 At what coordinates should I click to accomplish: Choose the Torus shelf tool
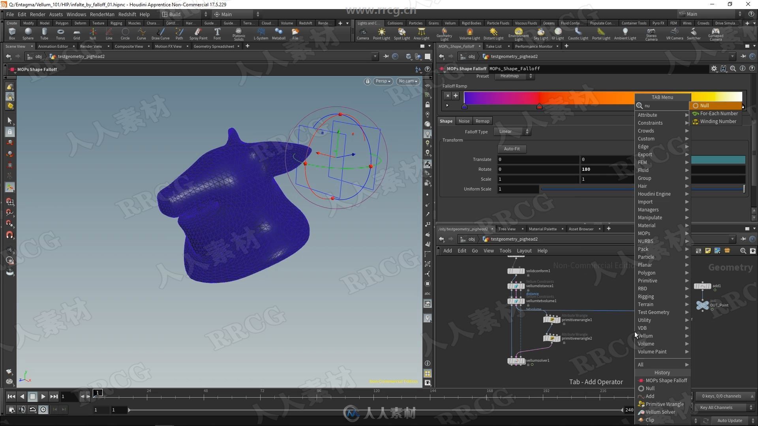pyautogui.click(x=60, y=34)
